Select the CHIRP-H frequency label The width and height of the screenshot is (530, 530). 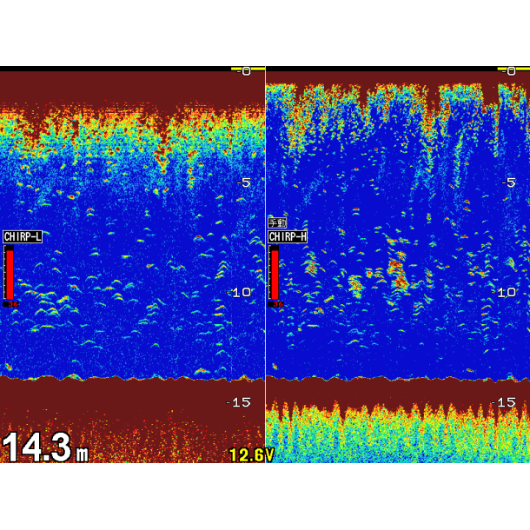click(x=288, y=236)
